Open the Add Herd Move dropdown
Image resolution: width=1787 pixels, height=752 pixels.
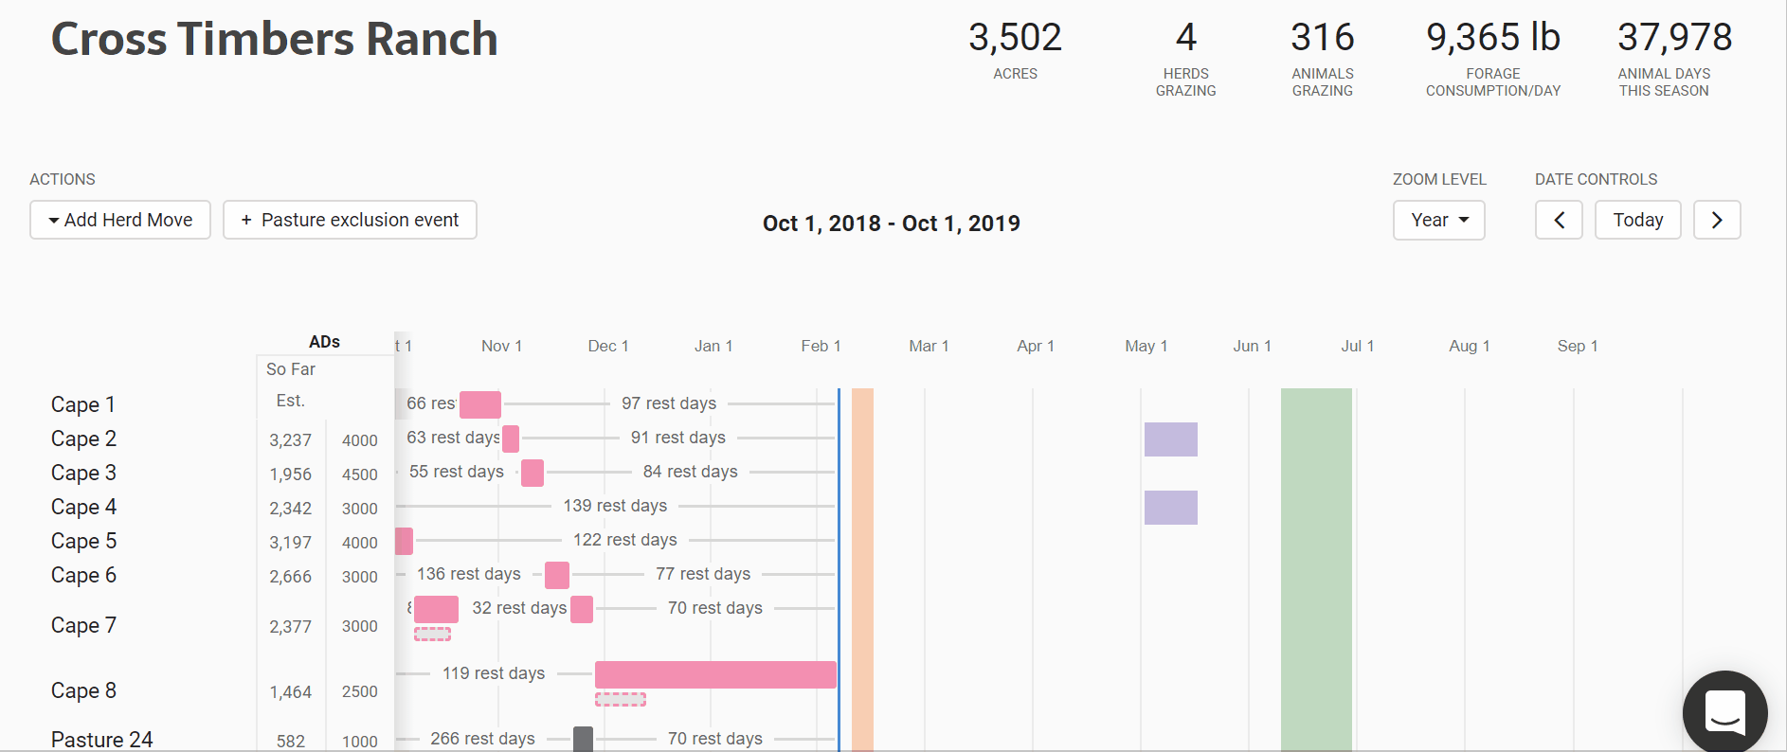pos(120,220)
